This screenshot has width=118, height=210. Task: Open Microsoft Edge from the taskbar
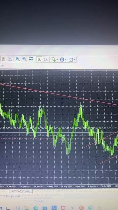(36, 208)
